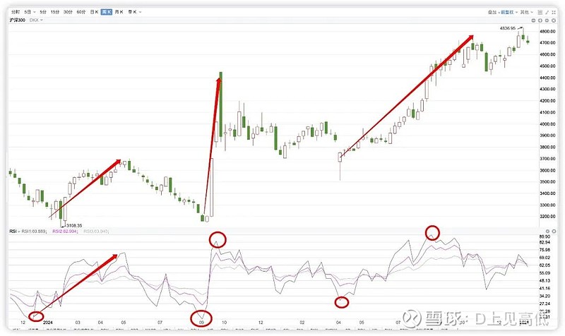
Task: Click the first round icon in main chart header
Action: (534, 20)
